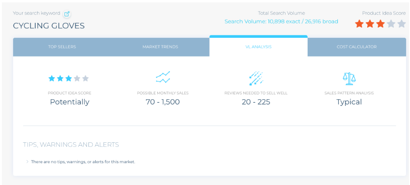
Task: Click the first orange star in header
Action: [x=359, y=24]
